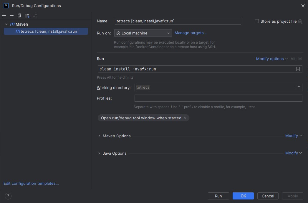Image resolution: width=308 pixels, height=203 pixels.
Task: Create a new folder for configurations
Action: pyautogui.click(x=27, y=16)
